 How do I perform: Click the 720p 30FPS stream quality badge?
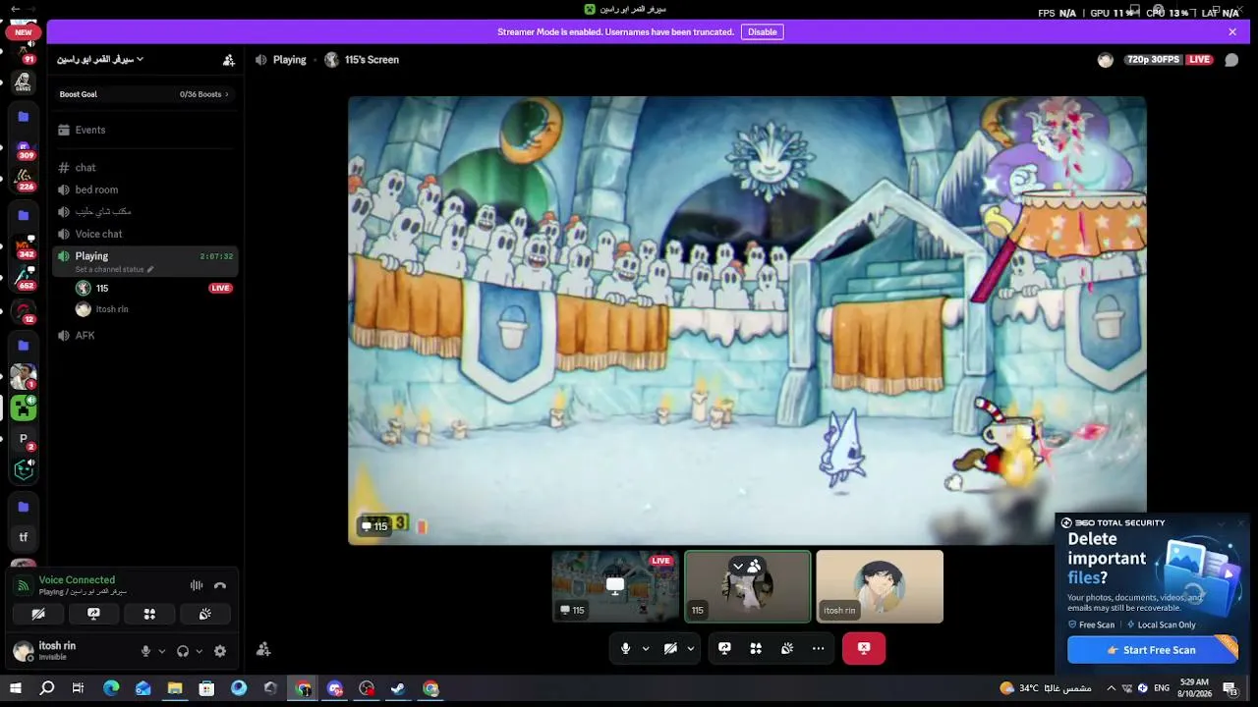1153,60
